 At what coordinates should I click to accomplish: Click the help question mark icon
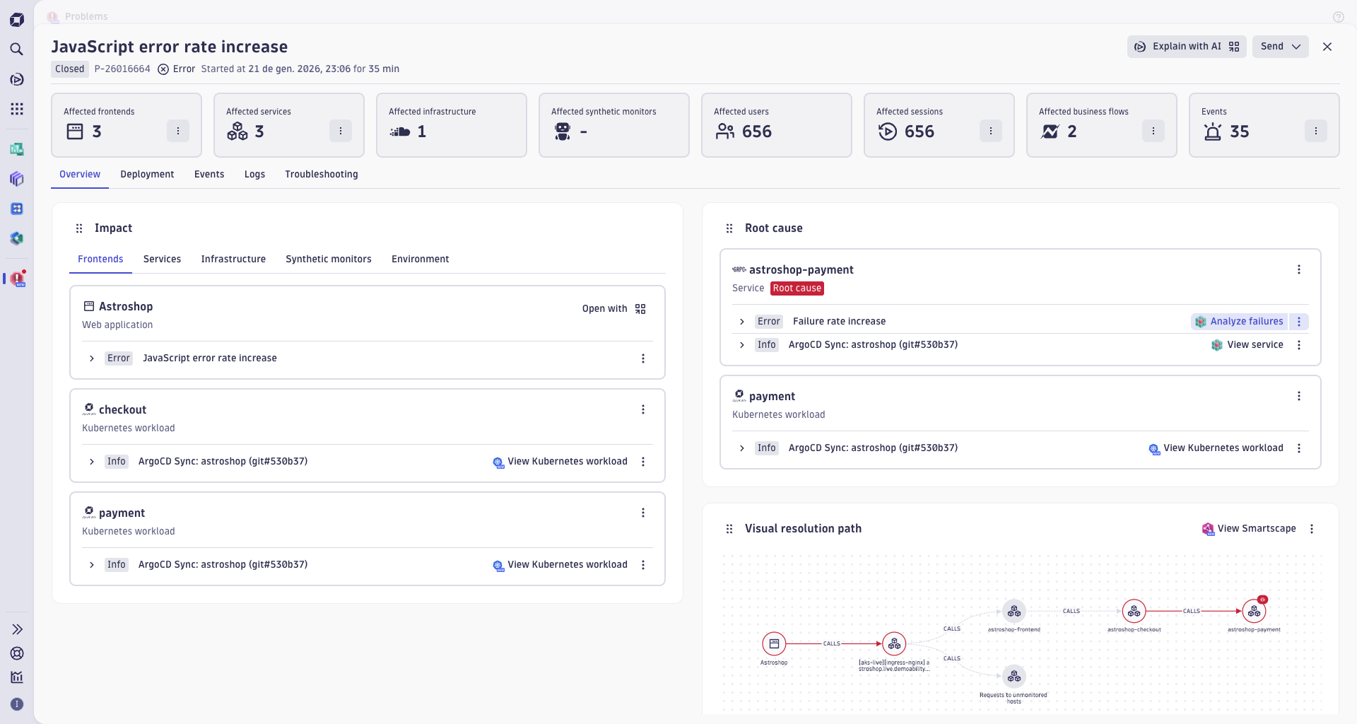(x=1338, y=17)
